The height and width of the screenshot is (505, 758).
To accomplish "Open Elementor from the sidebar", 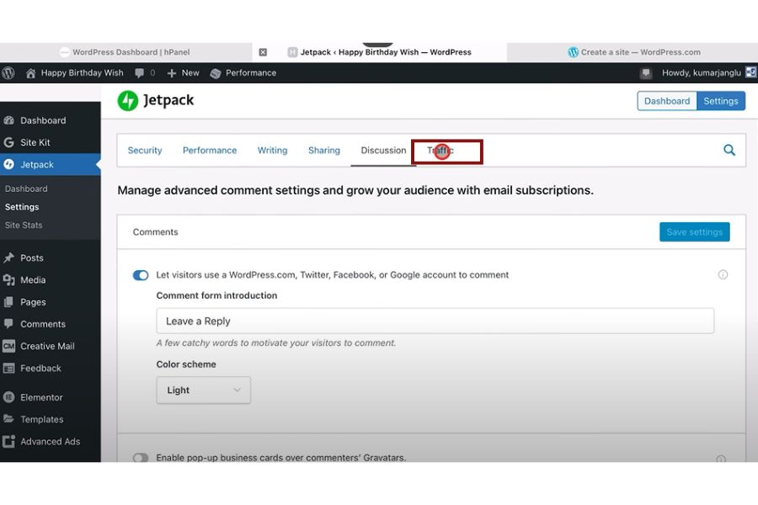I will (x=41, y=397).
